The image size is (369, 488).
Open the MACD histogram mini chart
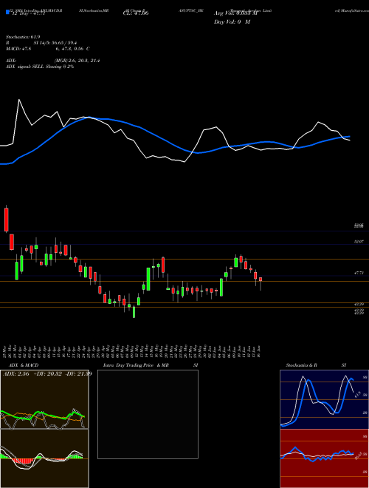pos(44,458)
